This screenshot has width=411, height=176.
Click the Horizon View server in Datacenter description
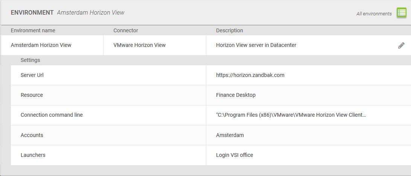pyautogui.click(x=256, y=45)
